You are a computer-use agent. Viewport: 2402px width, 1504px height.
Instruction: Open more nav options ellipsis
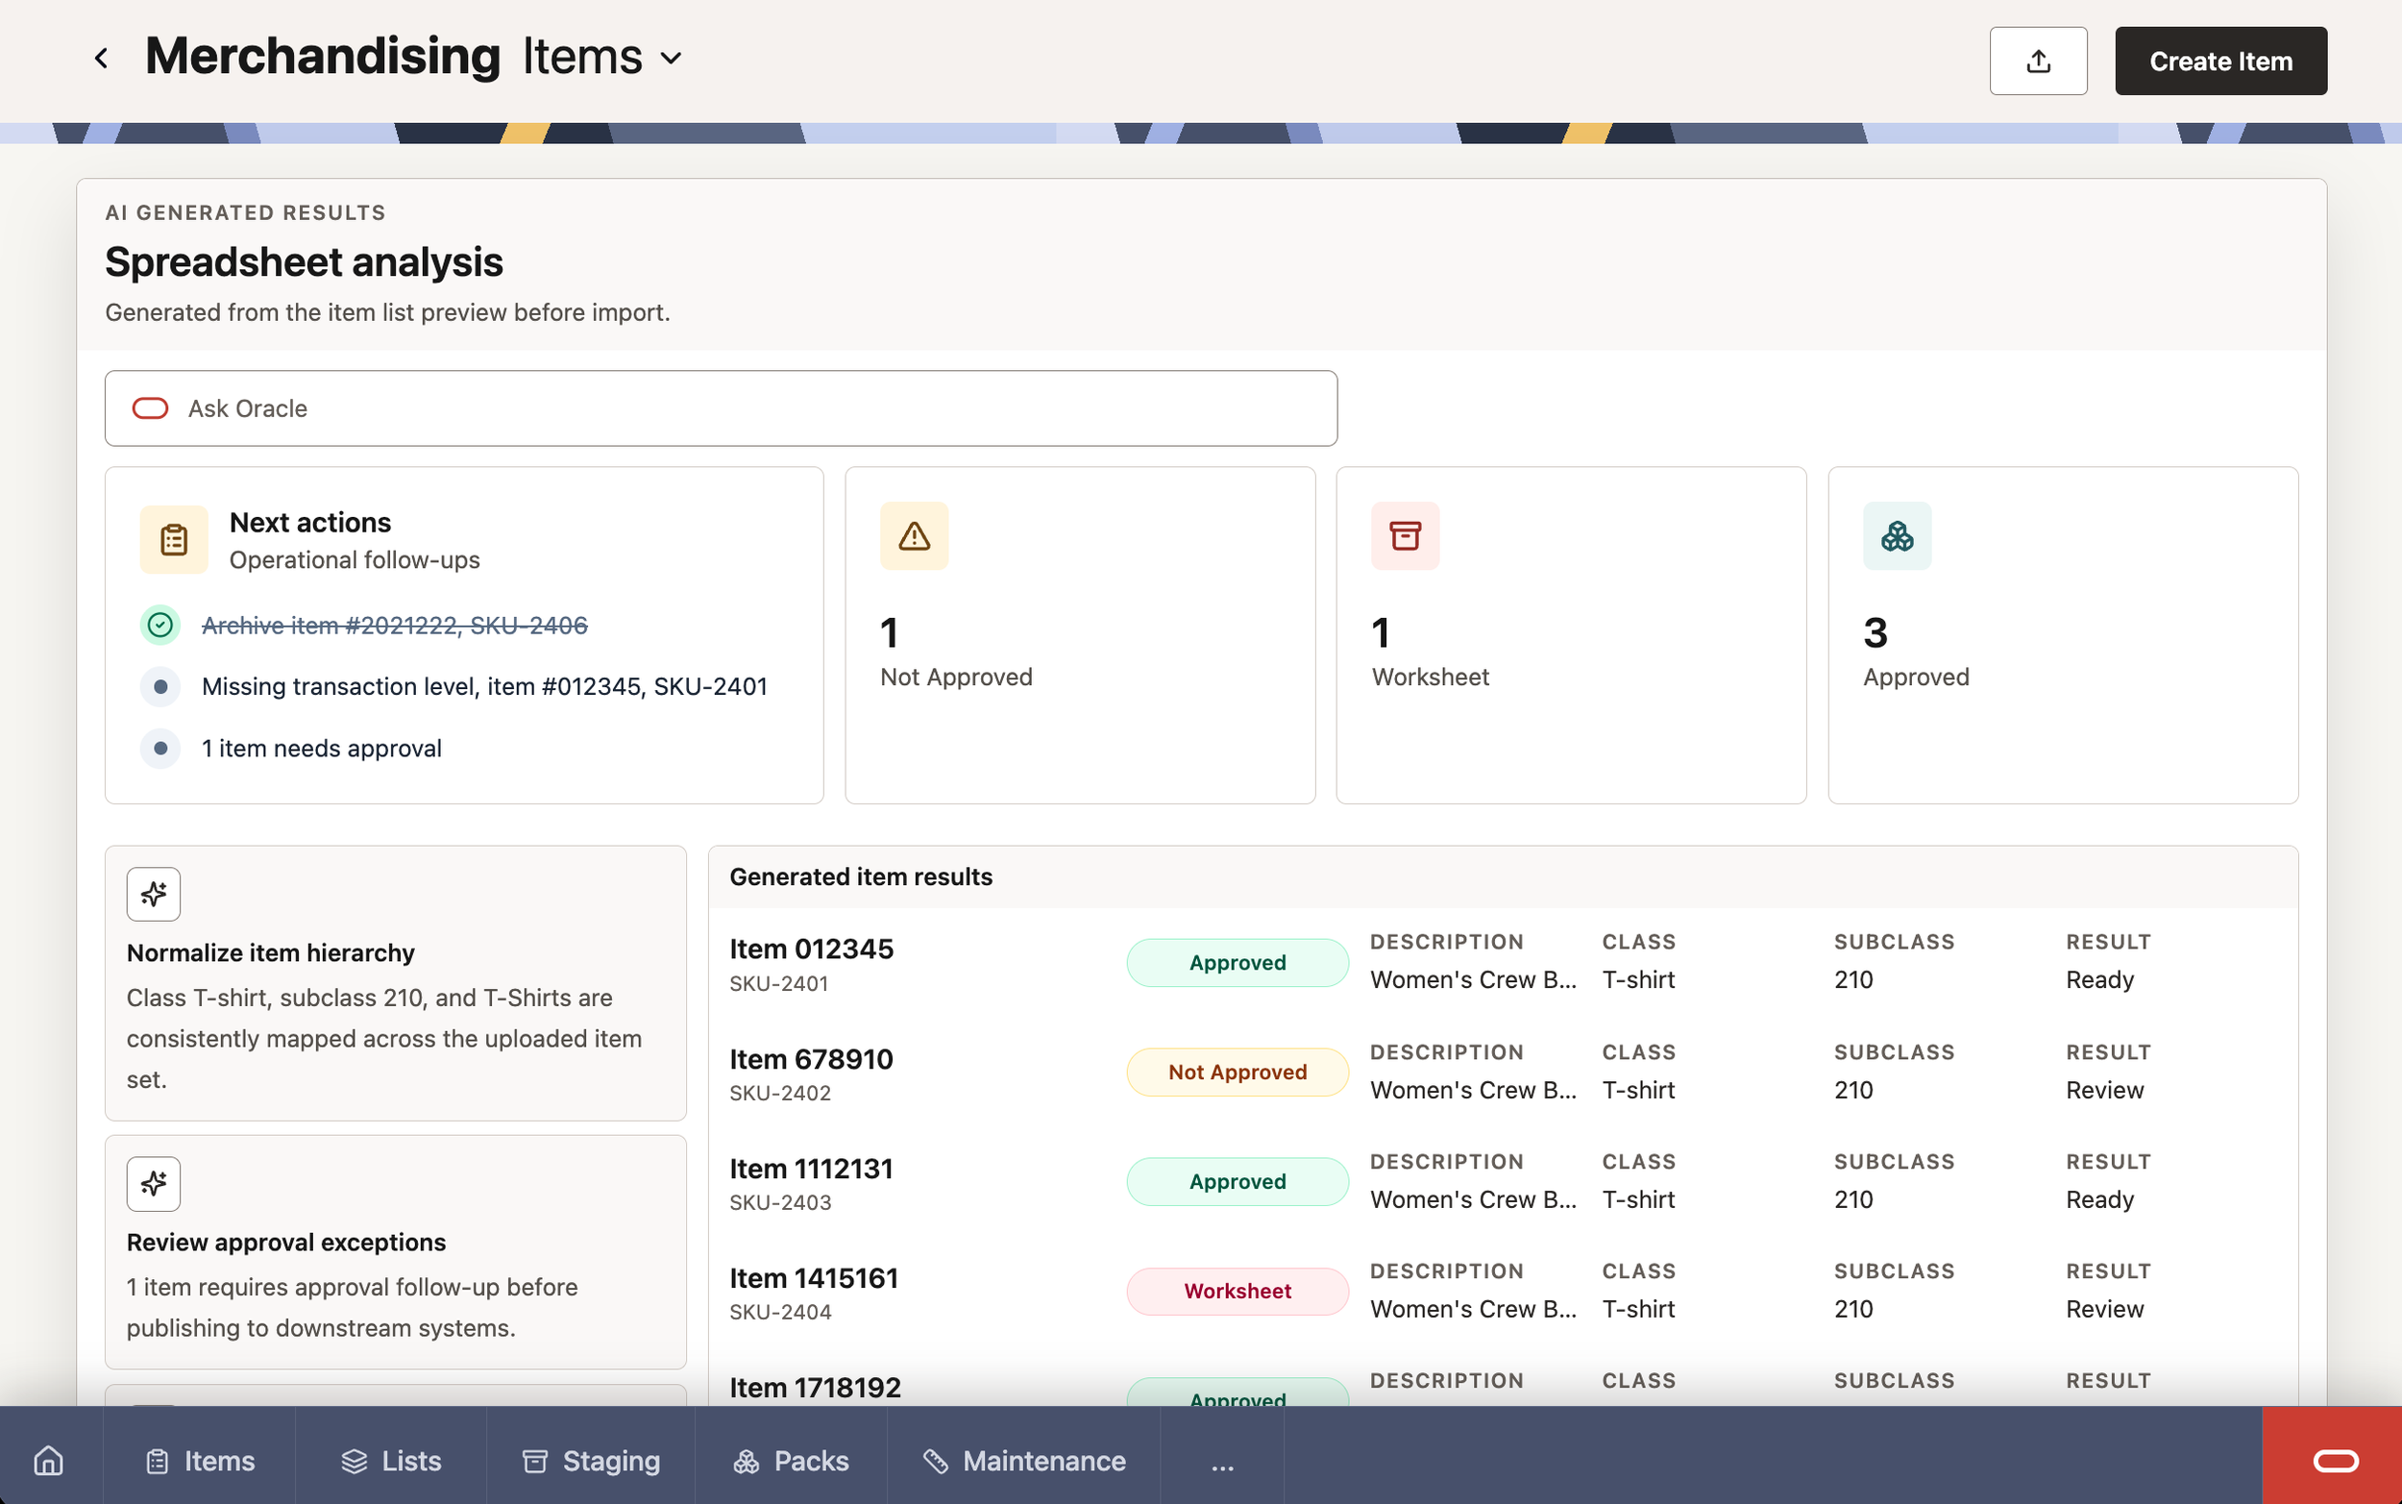(x=1222, y=1459)
